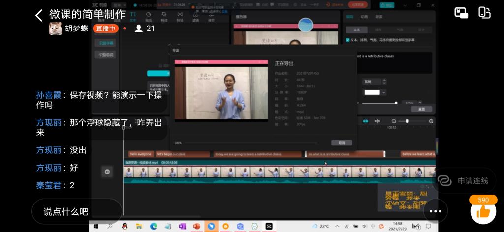Open the 贴纸 sticker tool icon
This screenshot has height=232, width=504.
click(148, 18)
